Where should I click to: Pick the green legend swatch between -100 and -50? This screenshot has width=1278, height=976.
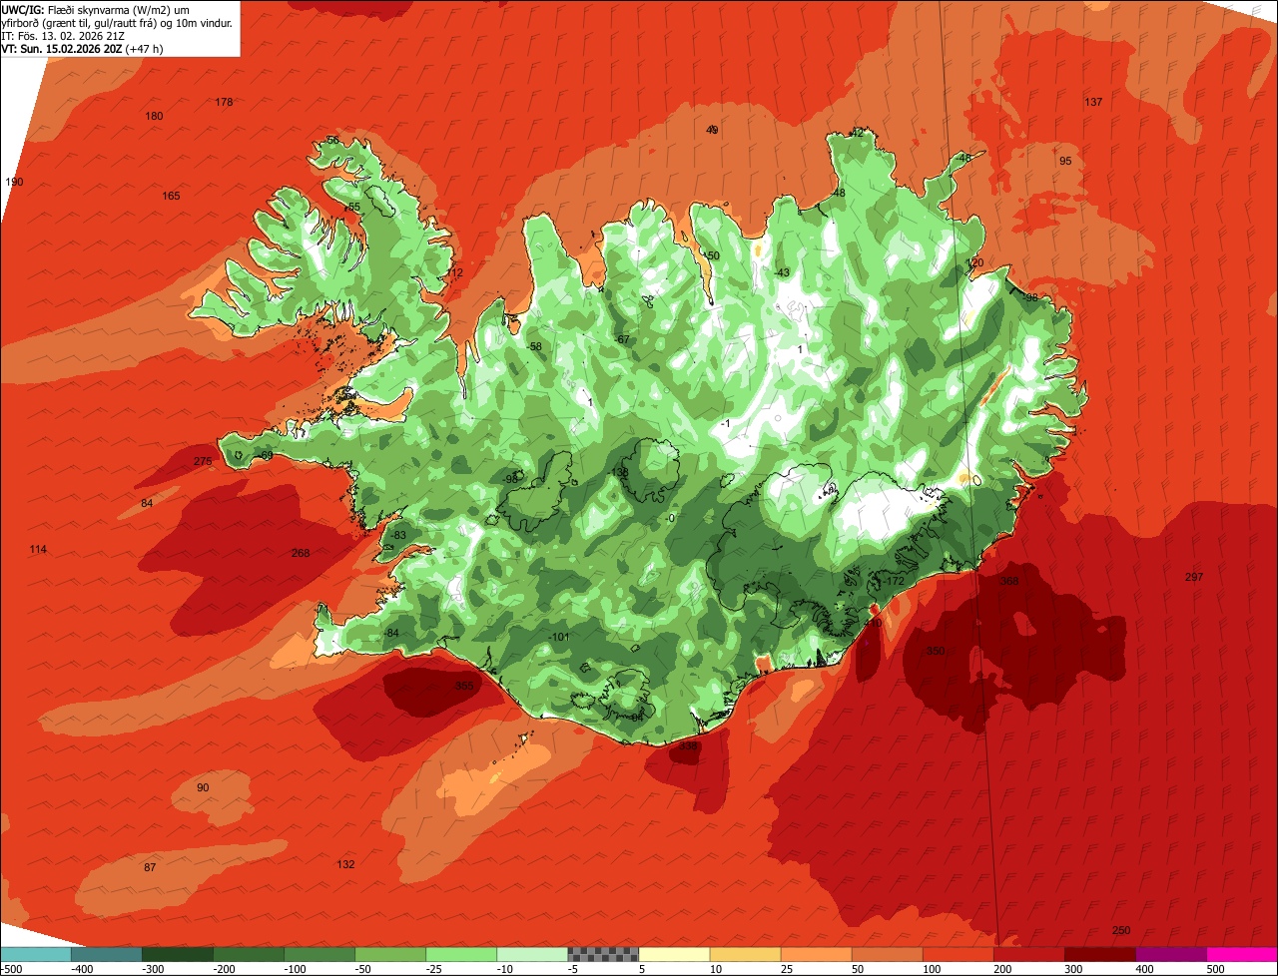(319, 954)
